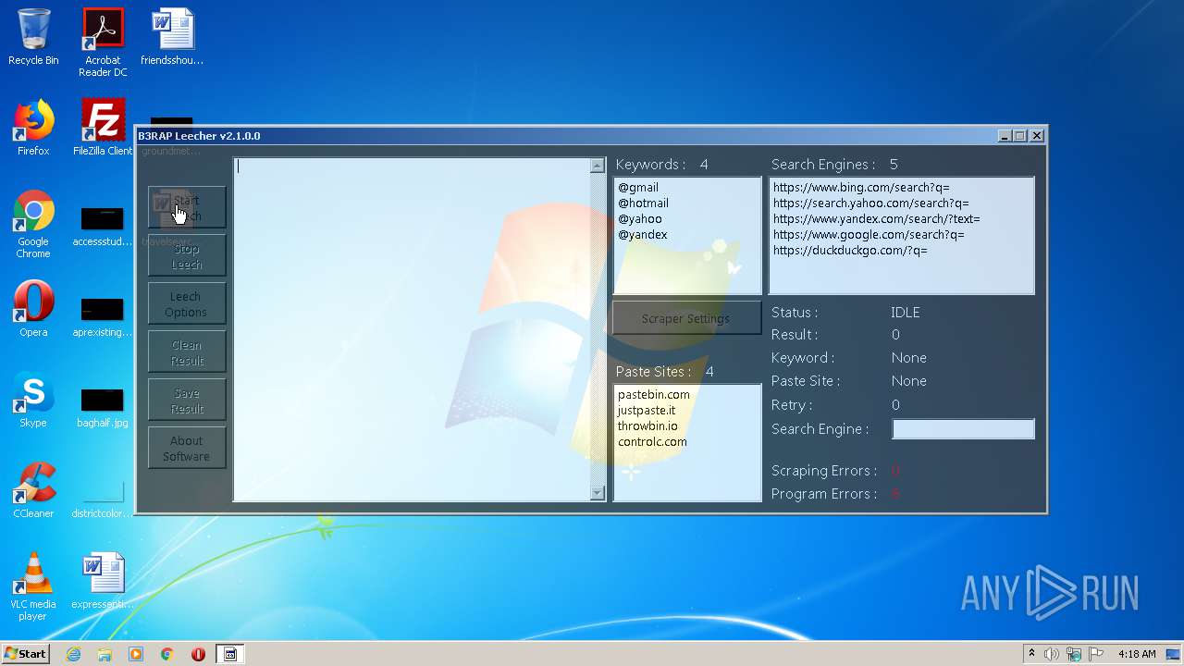Screen dimensions: 1184x666
Task: Launch CCleaner desktop shortcut
Action: pos(33,490)
